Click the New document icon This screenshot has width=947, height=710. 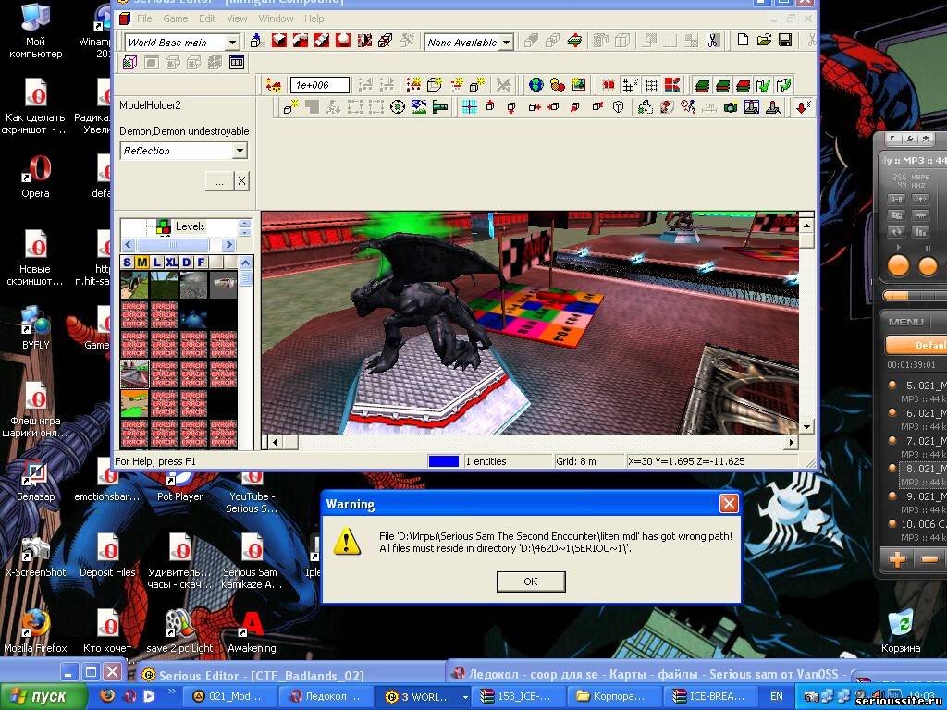click(x=744, y=40)
